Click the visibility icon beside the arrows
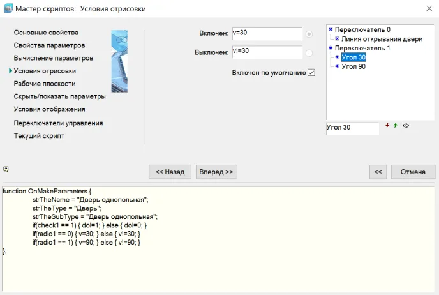Viewport: 439px width, 295px height. click(x=406, y=125)
